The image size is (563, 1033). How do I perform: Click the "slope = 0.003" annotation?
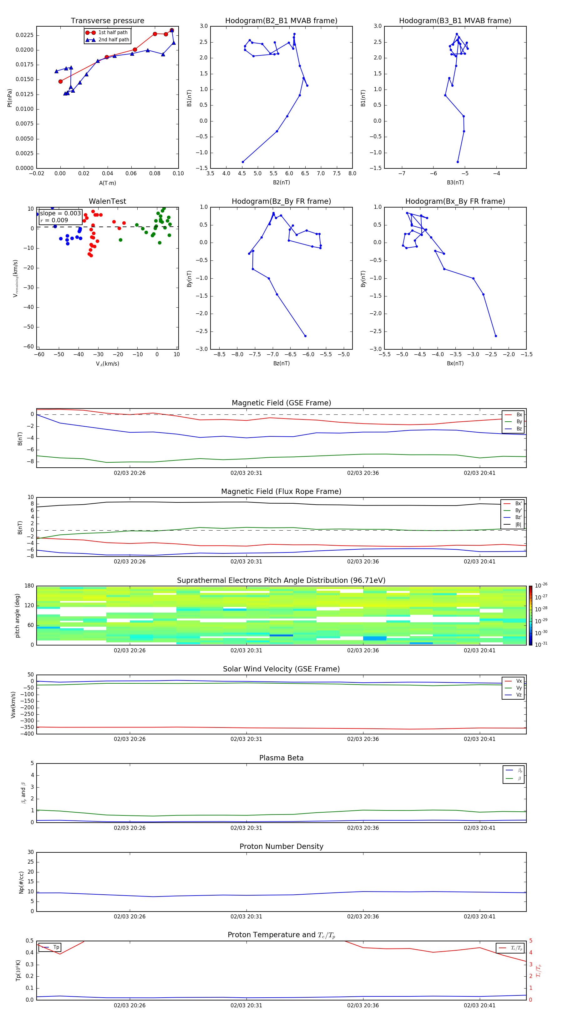coord(60,213)
